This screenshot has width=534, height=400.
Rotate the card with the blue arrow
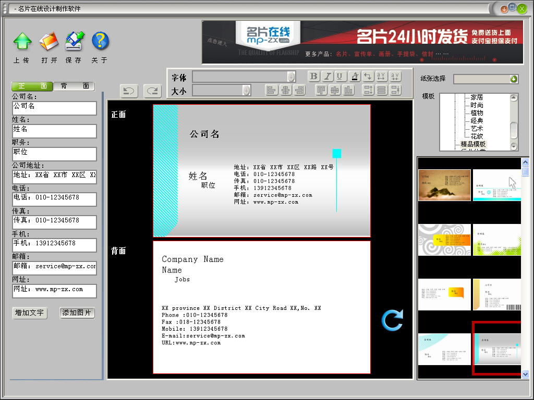pyautogui.click(x=392, y=320)
